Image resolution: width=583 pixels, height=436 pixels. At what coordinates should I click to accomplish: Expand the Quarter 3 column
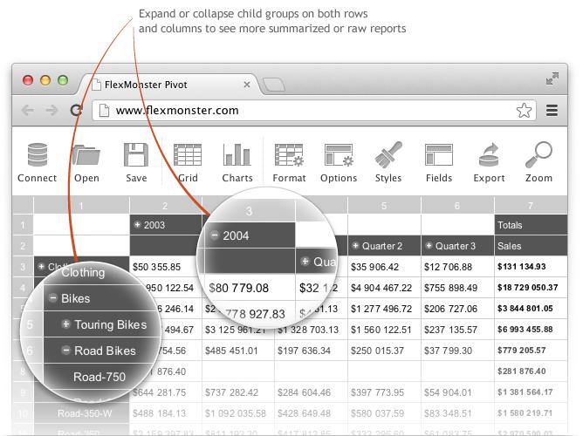(x=429, y=246)
